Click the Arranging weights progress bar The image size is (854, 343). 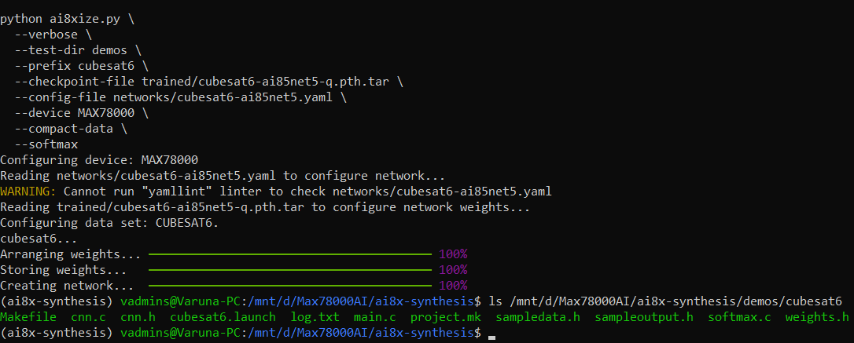[289, 254]
